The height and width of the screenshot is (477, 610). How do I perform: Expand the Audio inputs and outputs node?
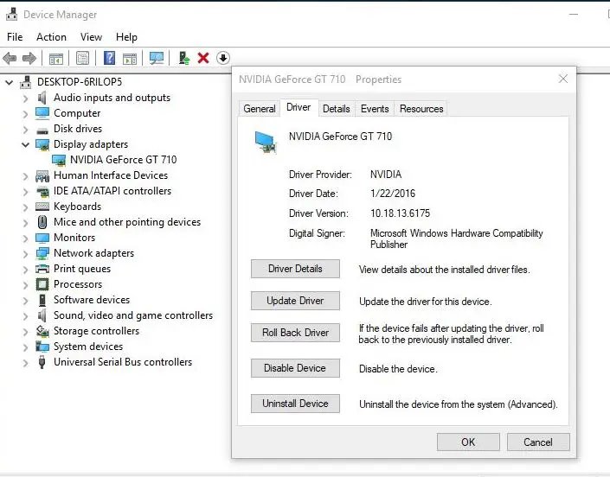(25, 98)
